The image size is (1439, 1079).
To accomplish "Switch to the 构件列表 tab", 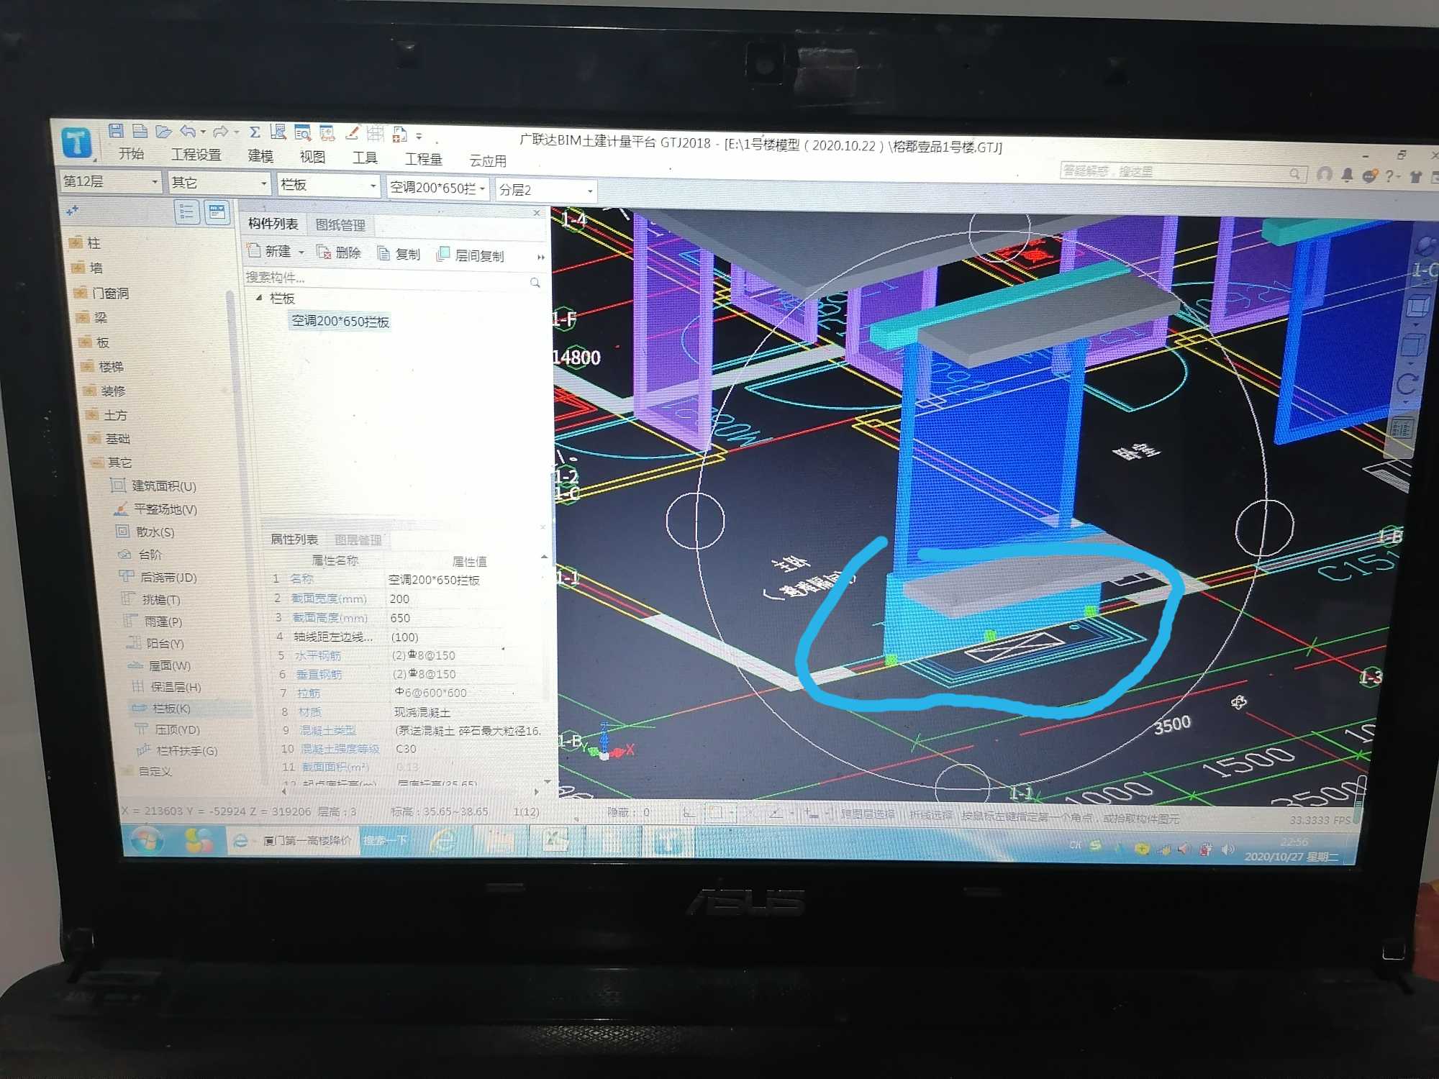I will pos(273,224).
